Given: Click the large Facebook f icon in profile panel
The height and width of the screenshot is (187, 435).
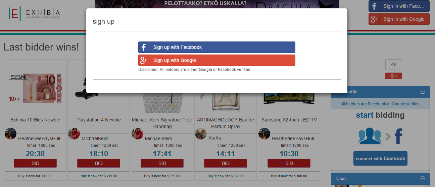Looking at the screenshot, I should [x=398, y=136].
